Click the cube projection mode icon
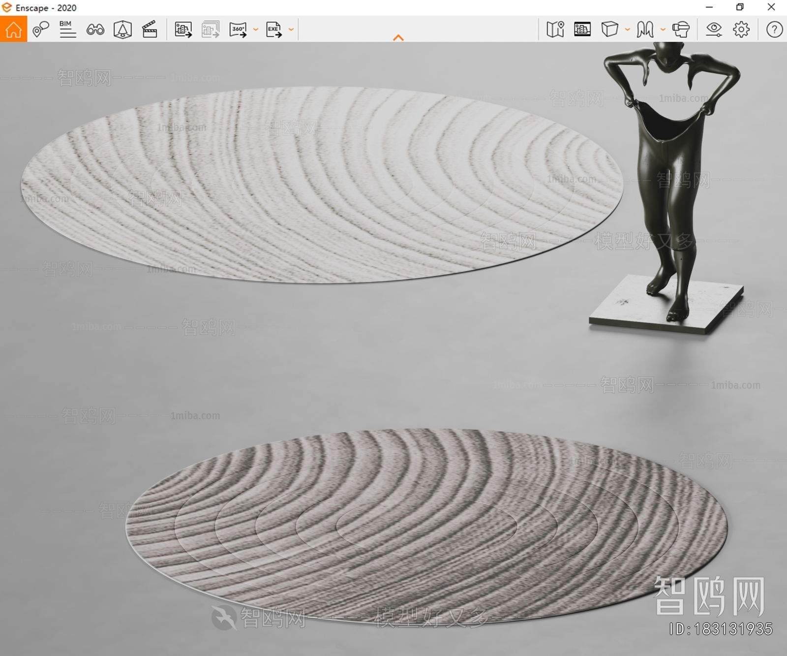Image resolution: width=787 pixels, height=656 pixels. [x=609, y=29]
